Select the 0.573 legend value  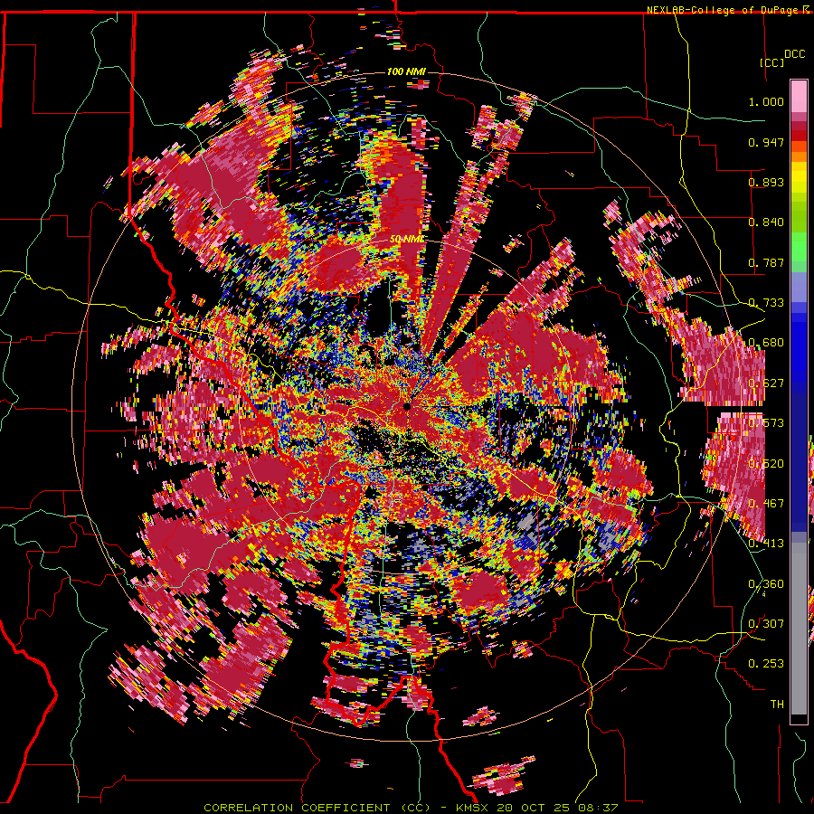pos(766,423)
